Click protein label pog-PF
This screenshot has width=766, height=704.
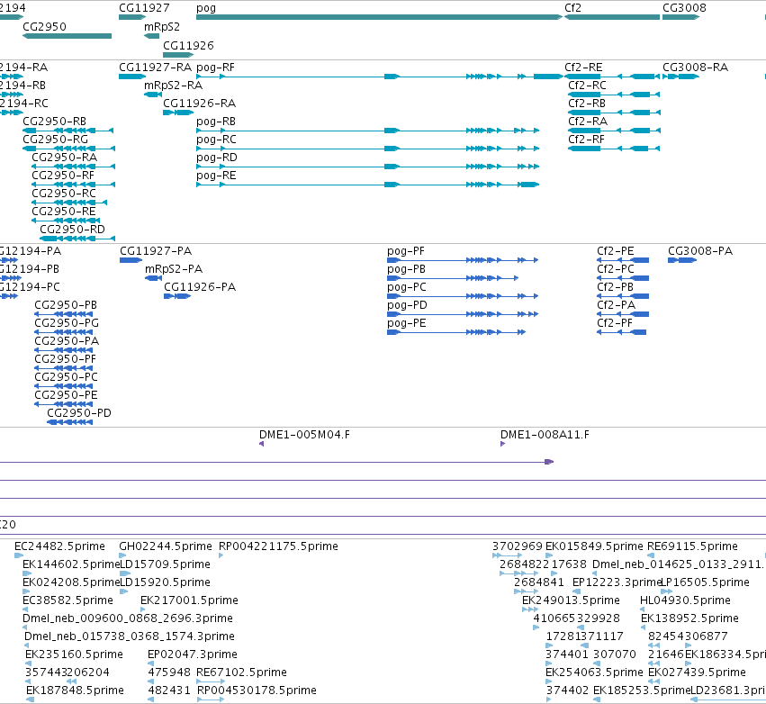coord(405,251)
